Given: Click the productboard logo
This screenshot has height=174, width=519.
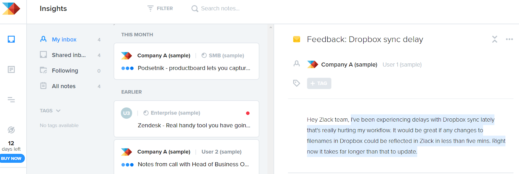Looking at the screenshot, I should tap(11, 9).
